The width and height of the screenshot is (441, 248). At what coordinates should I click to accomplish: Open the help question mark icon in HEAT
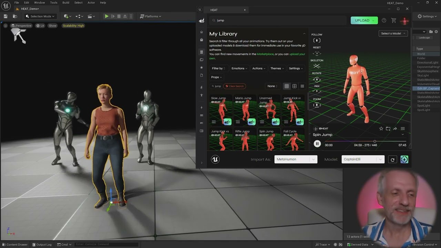[x=384, y=20]
